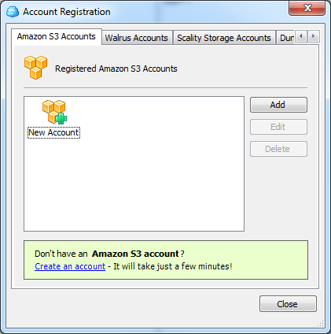Open the partially hidden Dun tab
The height and width of the screenshot is (334, 331).
286,38
